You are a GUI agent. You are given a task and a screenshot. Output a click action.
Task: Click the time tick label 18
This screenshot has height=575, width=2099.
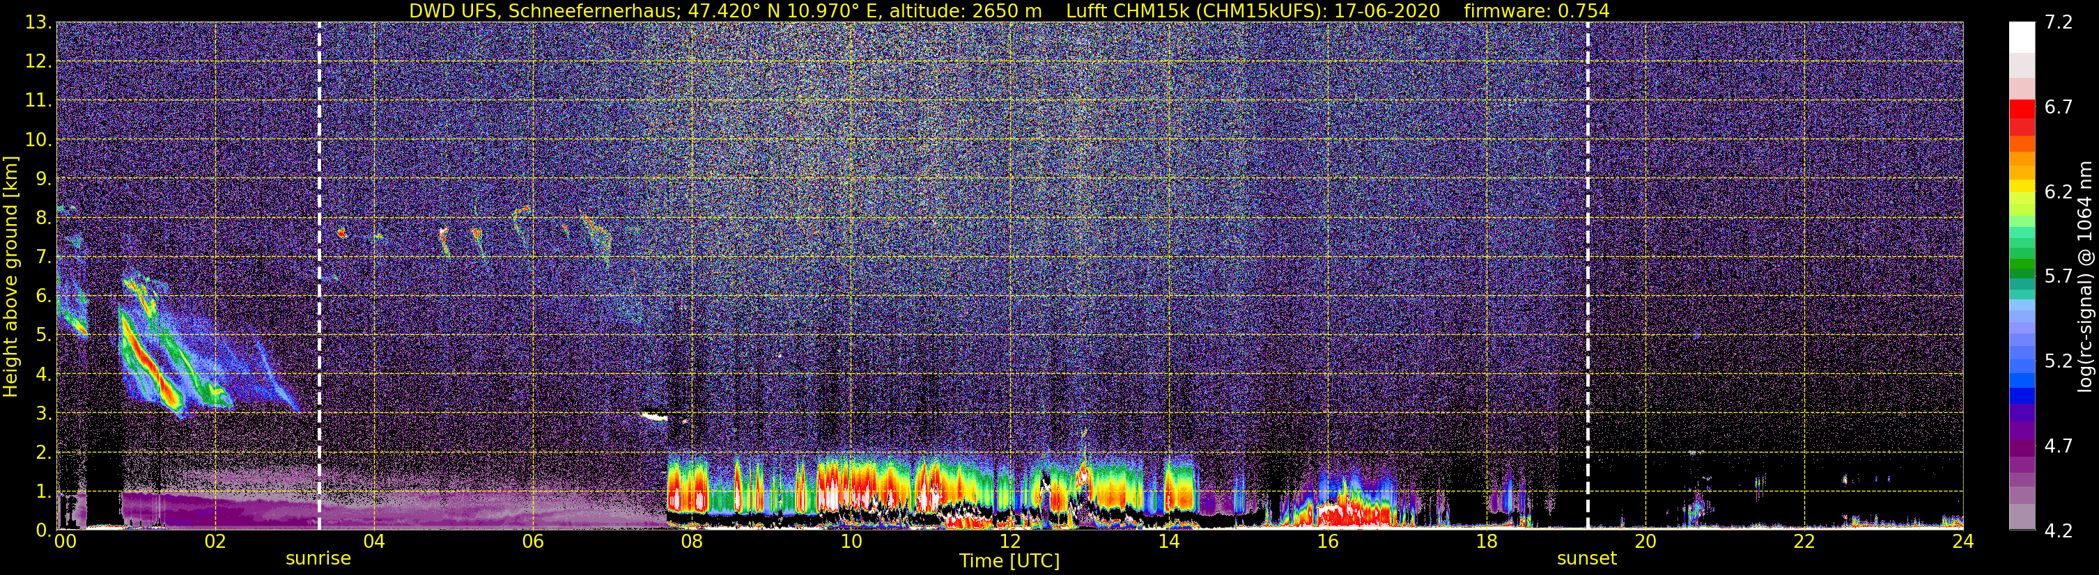click(x=1486, y=542)
